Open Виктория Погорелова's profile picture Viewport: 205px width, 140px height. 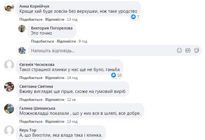(22, 28)
